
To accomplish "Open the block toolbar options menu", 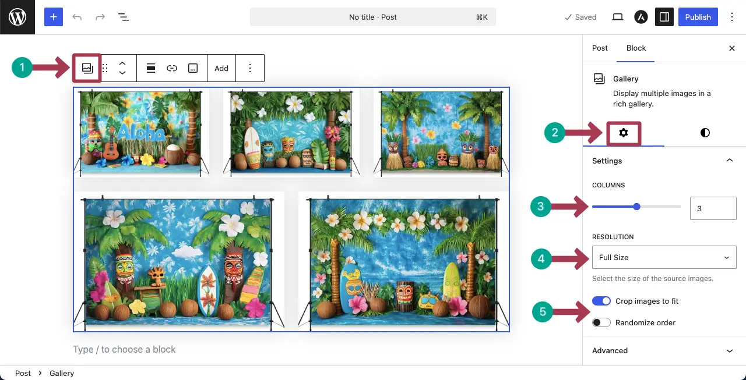I will point(250,68).
